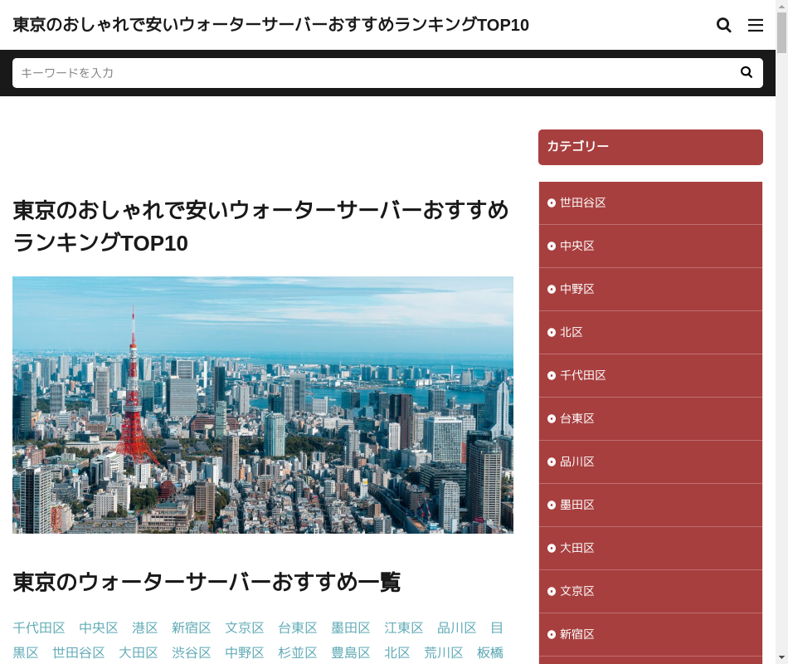This screenshot has width=788, height=664.
Task: Open 文京区 category in sidebar
Action: pos(650,592)
